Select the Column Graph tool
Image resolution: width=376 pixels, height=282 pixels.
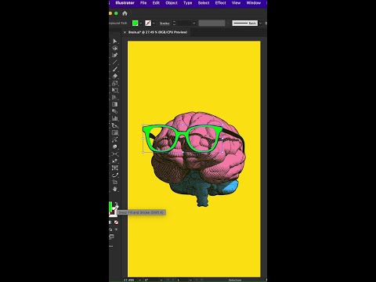115,118
